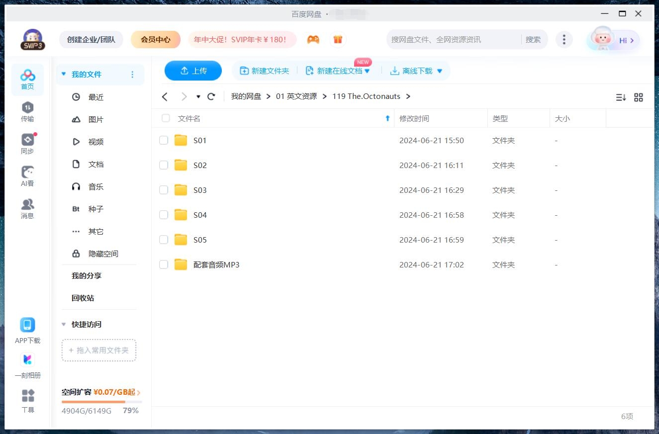Tick the checkbox beside 配套音频MP3
The width and height of the screenshot is (659, 434).
coord(164,264)
